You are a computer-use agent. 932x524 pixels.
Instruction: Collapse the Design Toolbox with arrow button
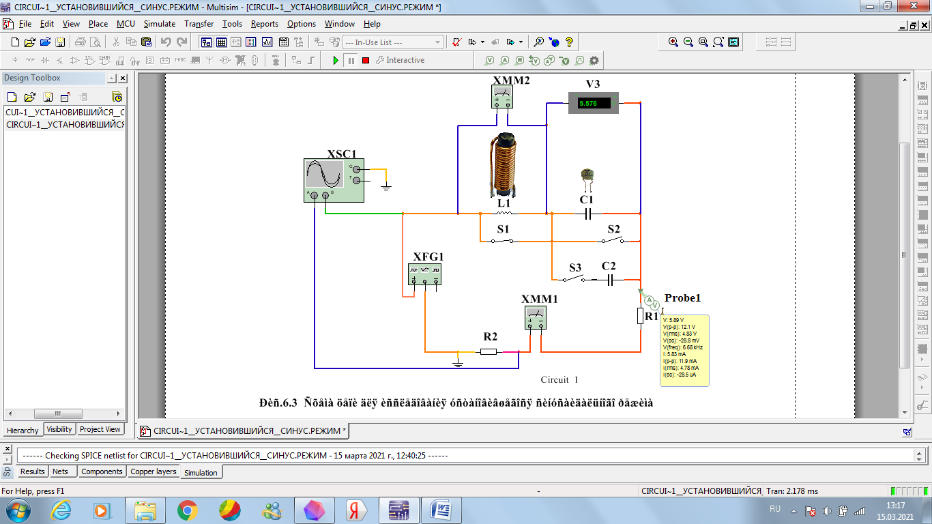click(111, 78)
